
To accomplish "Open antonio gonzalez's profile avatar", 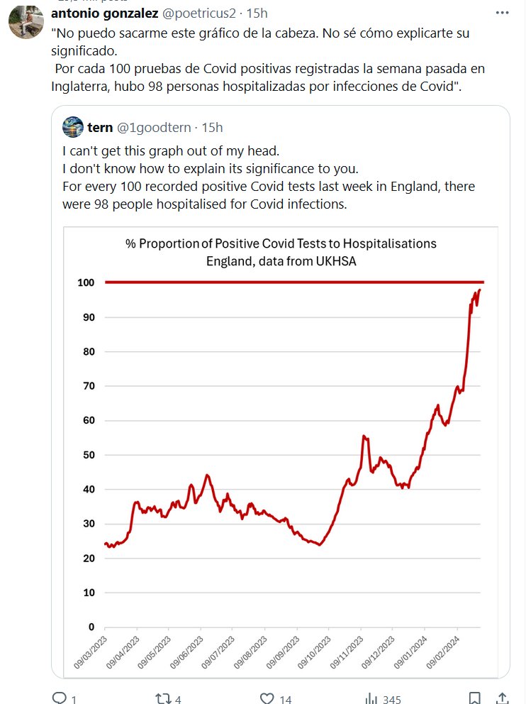I will 26,21.
